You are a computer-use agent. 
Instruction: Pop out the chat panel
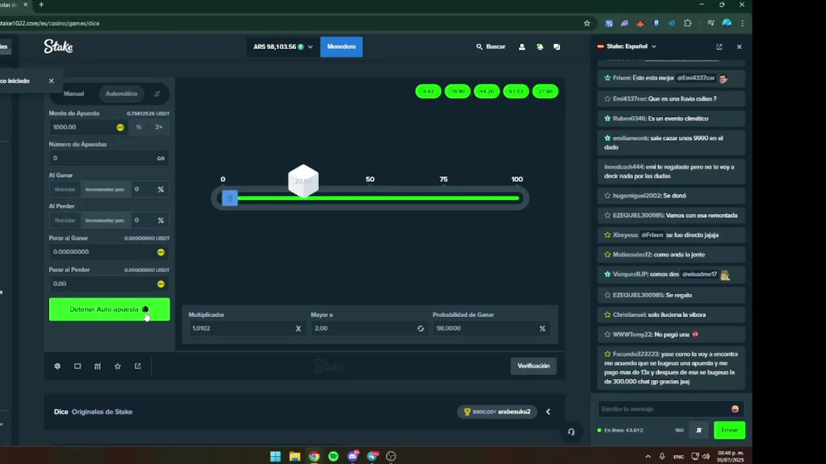(720, 46)
